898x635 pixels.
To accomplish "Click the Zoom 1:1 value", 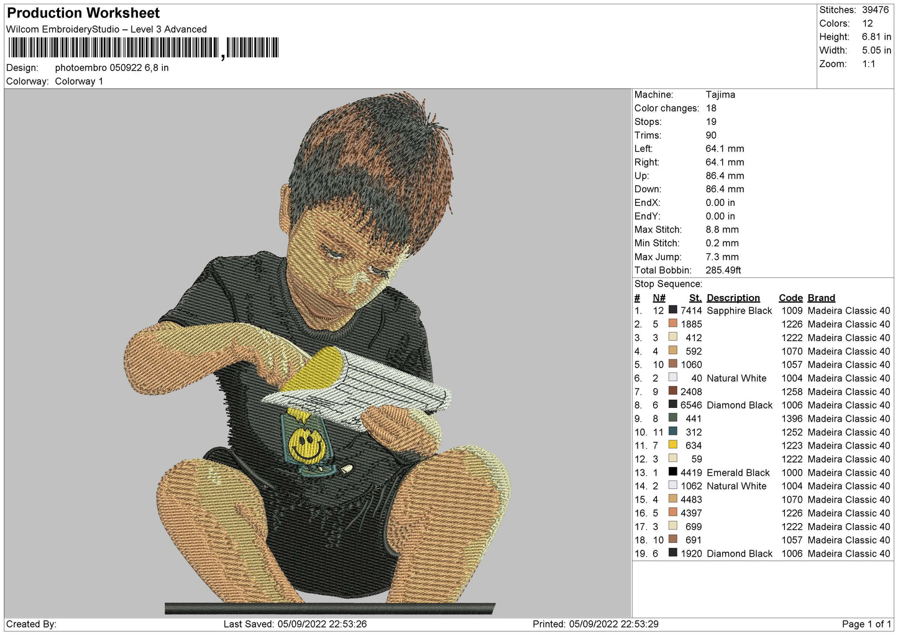I will [x=868, y=64].
